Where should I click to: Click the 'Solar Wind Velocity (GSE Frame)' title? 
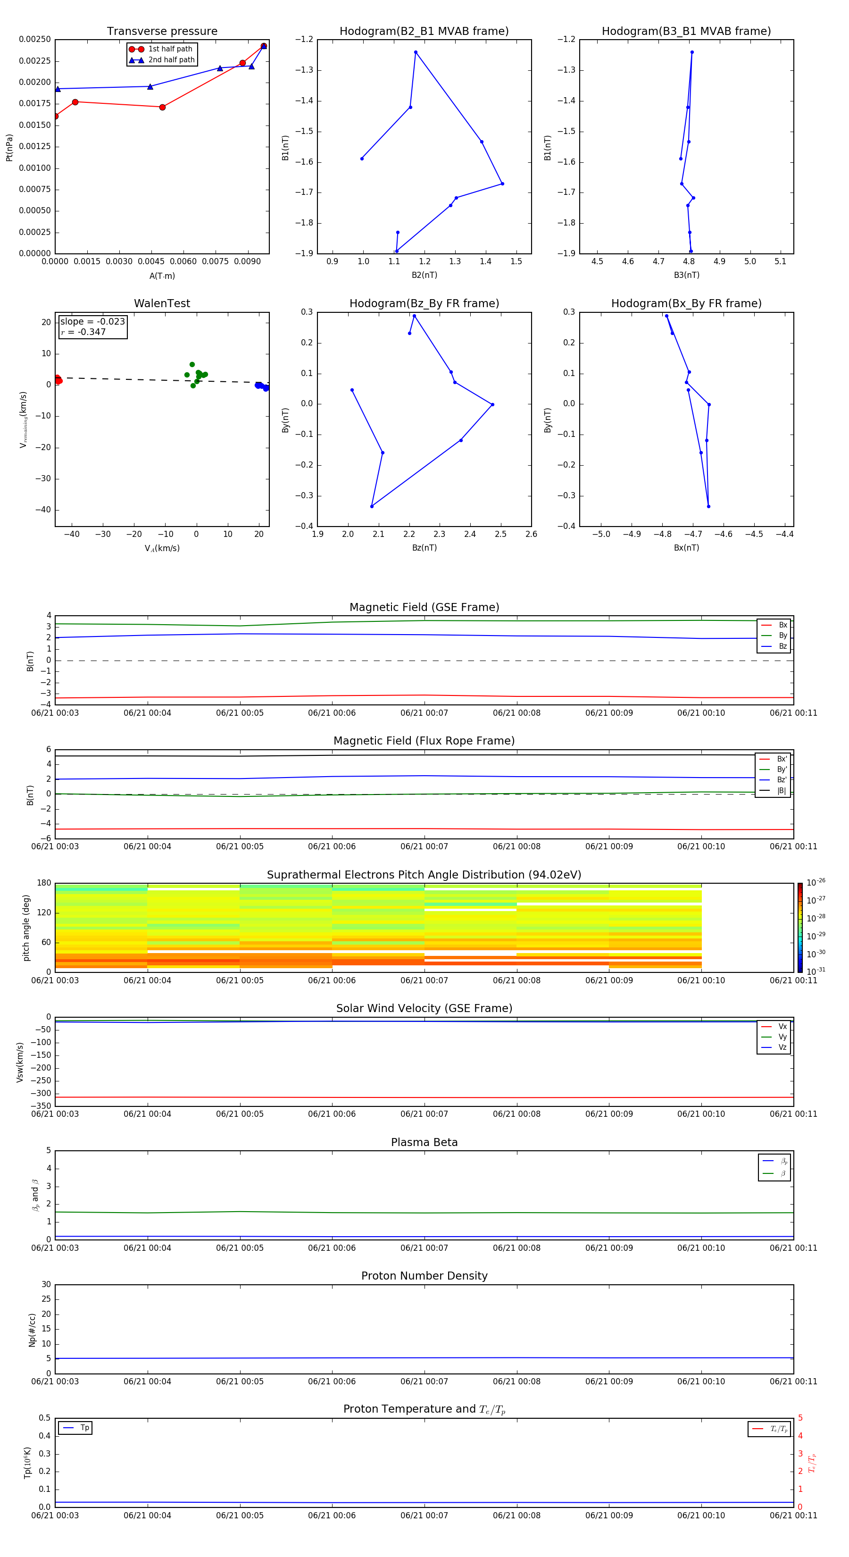(424, 1008)
